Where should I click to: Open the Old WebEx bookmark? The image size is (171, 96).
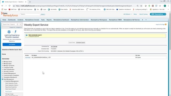point(52,10)
